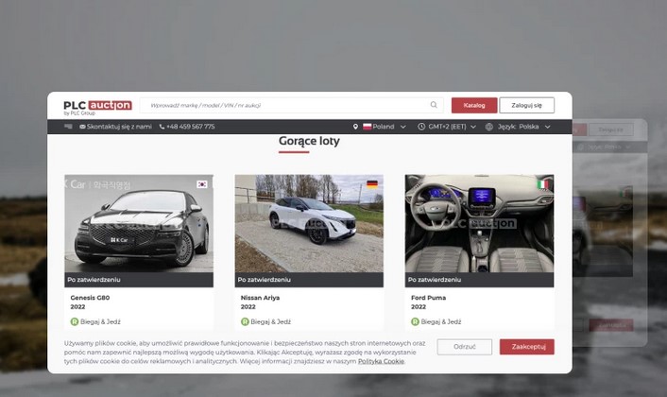The image size is (667, 397).
Task: Click the Zaloguj się login button
Action: coord(526,105)
